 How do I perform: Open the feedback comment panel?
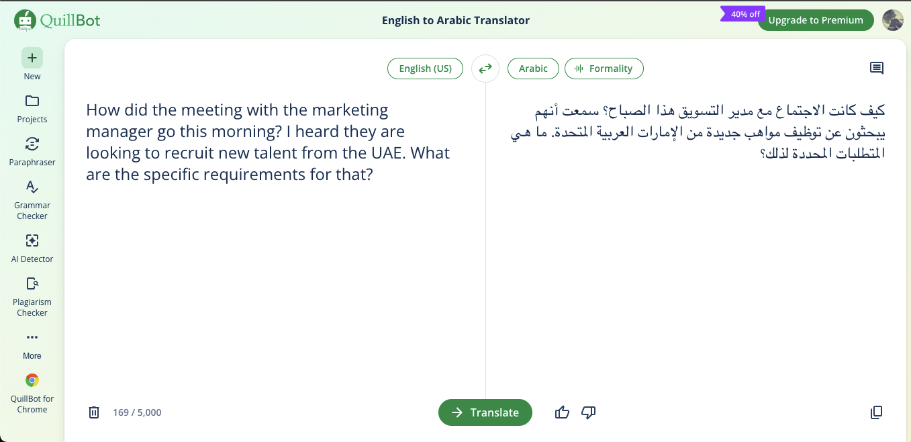coord(876,68)
